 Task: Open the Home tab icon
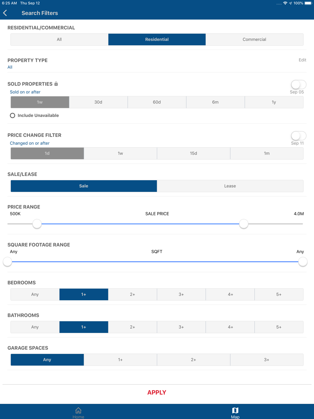pos(78,410)
